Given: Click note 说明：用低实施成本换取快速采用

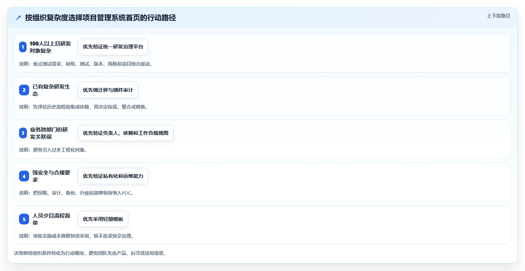Looking at the screenshot, I should (77, 236).
